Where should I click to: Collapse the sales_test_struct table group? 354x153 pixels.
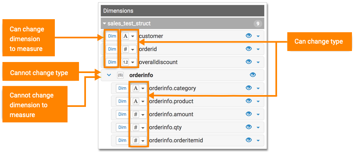[104, 23]
